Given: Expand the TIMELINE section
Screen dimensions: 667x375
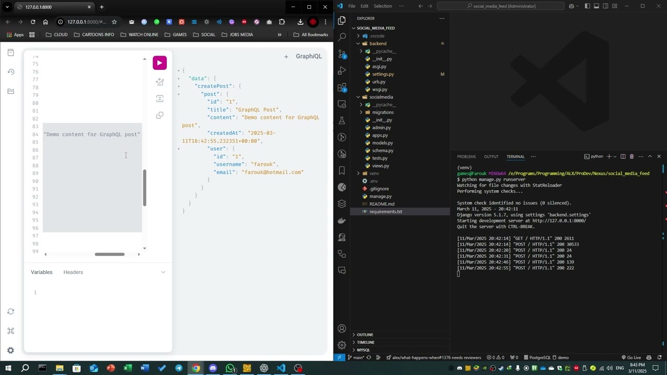Looking at the screenshot, I should 400,342.
